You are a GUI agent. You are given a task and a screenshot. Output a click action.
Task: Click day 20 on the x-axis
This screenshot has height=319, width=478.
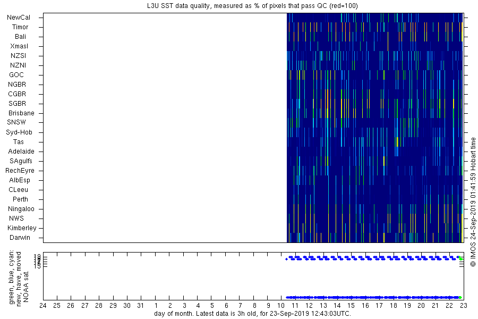click(x=421, y=306)
